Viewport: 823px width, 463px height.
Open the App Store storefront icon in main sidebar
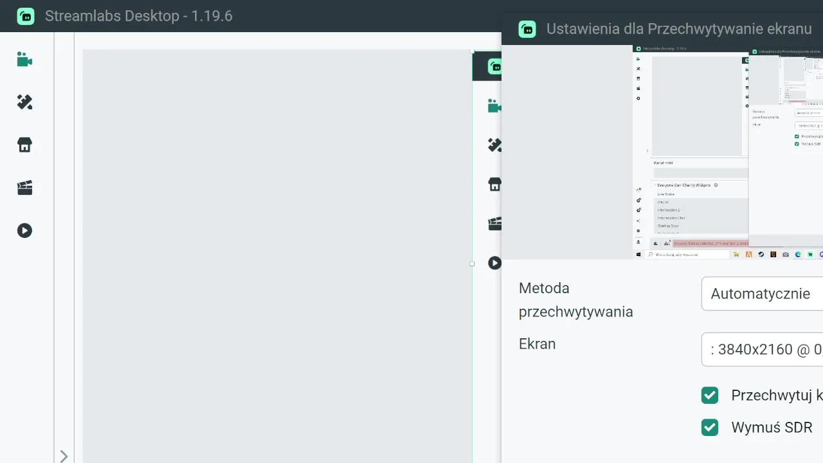click(24, 145)
